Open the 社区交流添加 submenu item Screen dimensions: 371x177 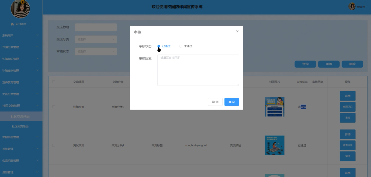(21, 126)
